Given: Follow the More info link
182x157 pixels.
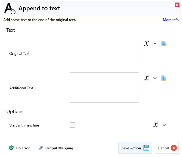Looking at the screenshot, I should pos(170,20).
